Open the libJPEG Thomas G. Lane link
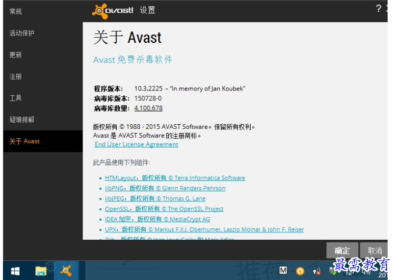 point(155,198)
